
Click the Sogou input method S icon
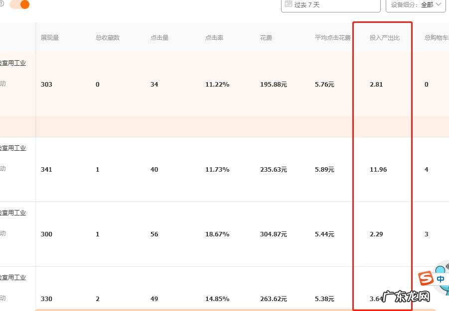click(426, 279)
